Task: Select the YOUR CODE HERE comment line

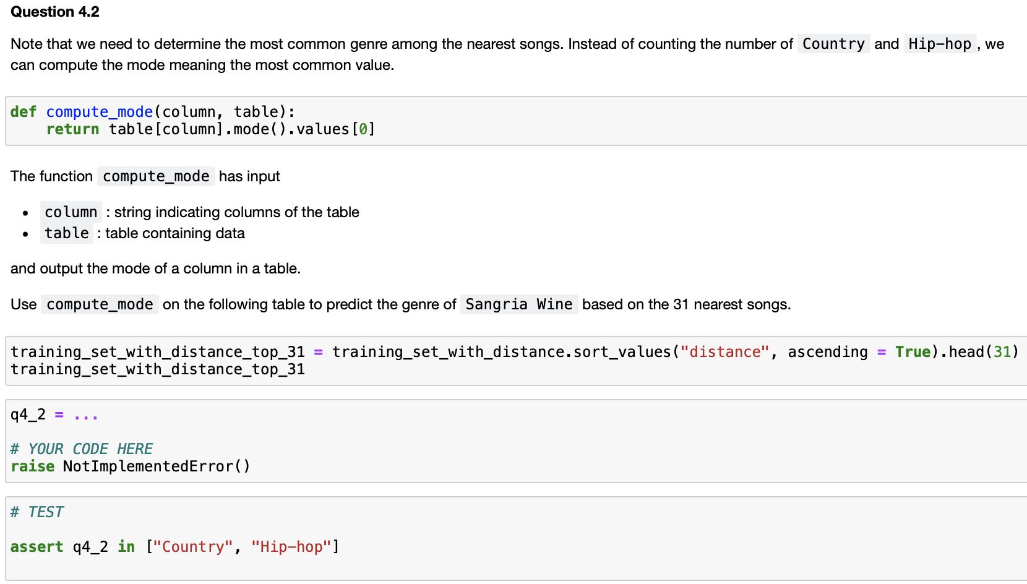Action: (80, 449)
